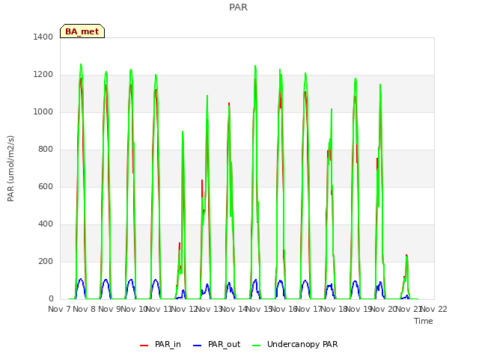
Task: Click the Nov 19 x-axis tick label
Action: pos(359,309)
